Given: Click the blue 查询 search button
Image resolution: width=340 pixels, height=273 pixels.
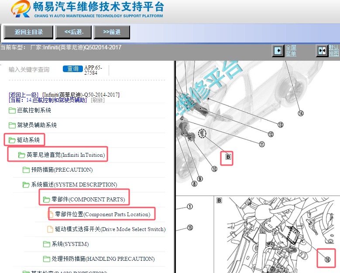Looking at the screenshot, I should 72,69.
